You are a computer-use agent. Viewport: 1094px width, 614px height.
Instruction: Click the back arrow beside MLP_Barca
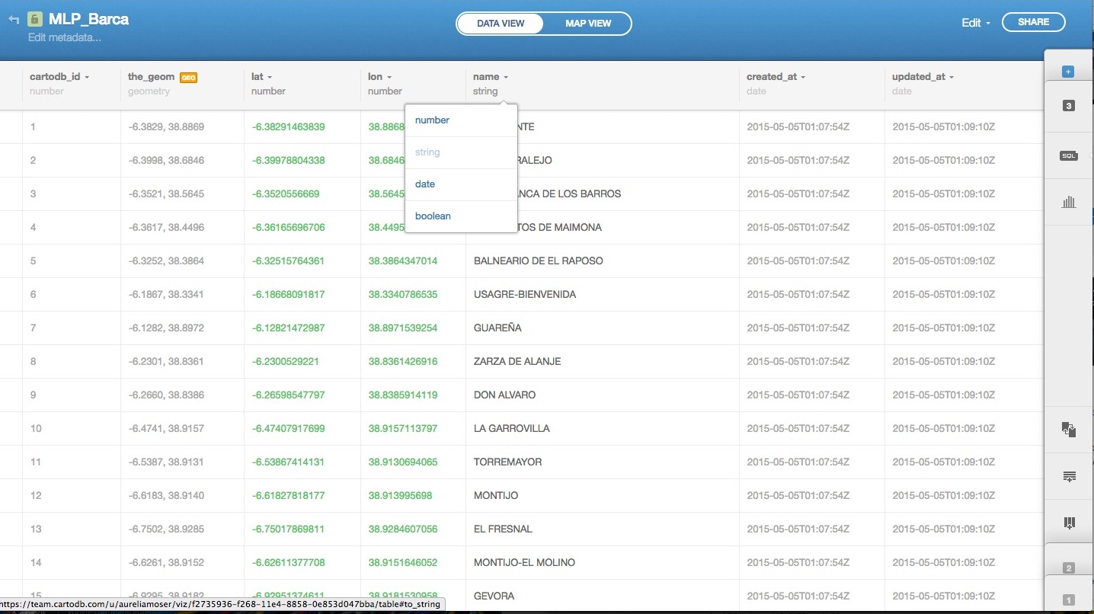coord(13,19)
